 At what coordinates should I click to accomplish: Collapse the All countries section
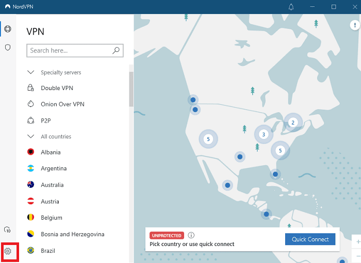(30, 136)
